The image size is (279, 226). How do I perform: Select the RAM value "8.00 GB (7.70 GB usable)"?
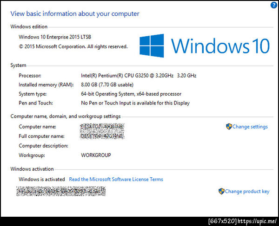107,84
